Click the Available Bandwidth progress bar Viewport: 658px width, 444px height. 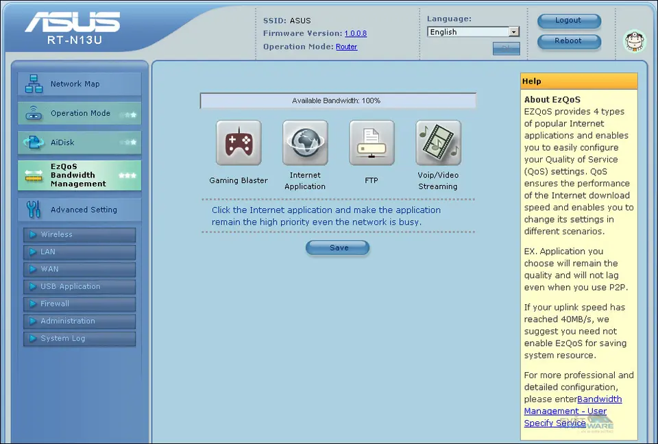click(337, 101)
